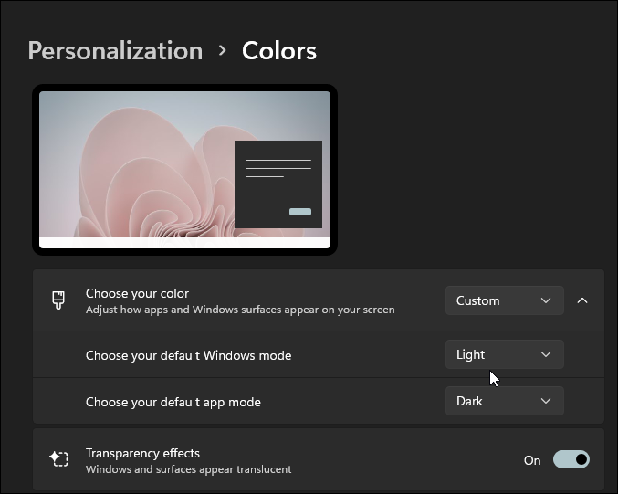Click the chevron arrow inside the Custom dropdown
The image size is (618, 494).
pos(546,300)
